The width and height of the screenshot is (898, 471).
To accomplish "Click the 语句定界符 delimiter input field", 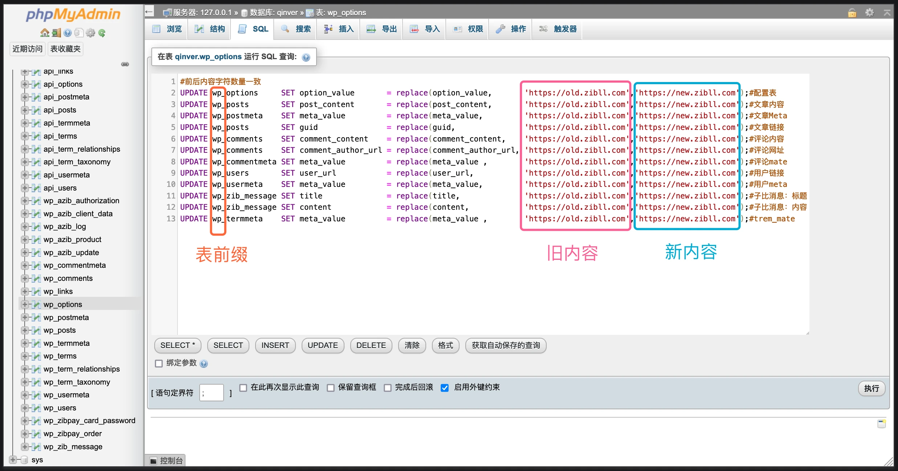I will [x=212, y=393].
